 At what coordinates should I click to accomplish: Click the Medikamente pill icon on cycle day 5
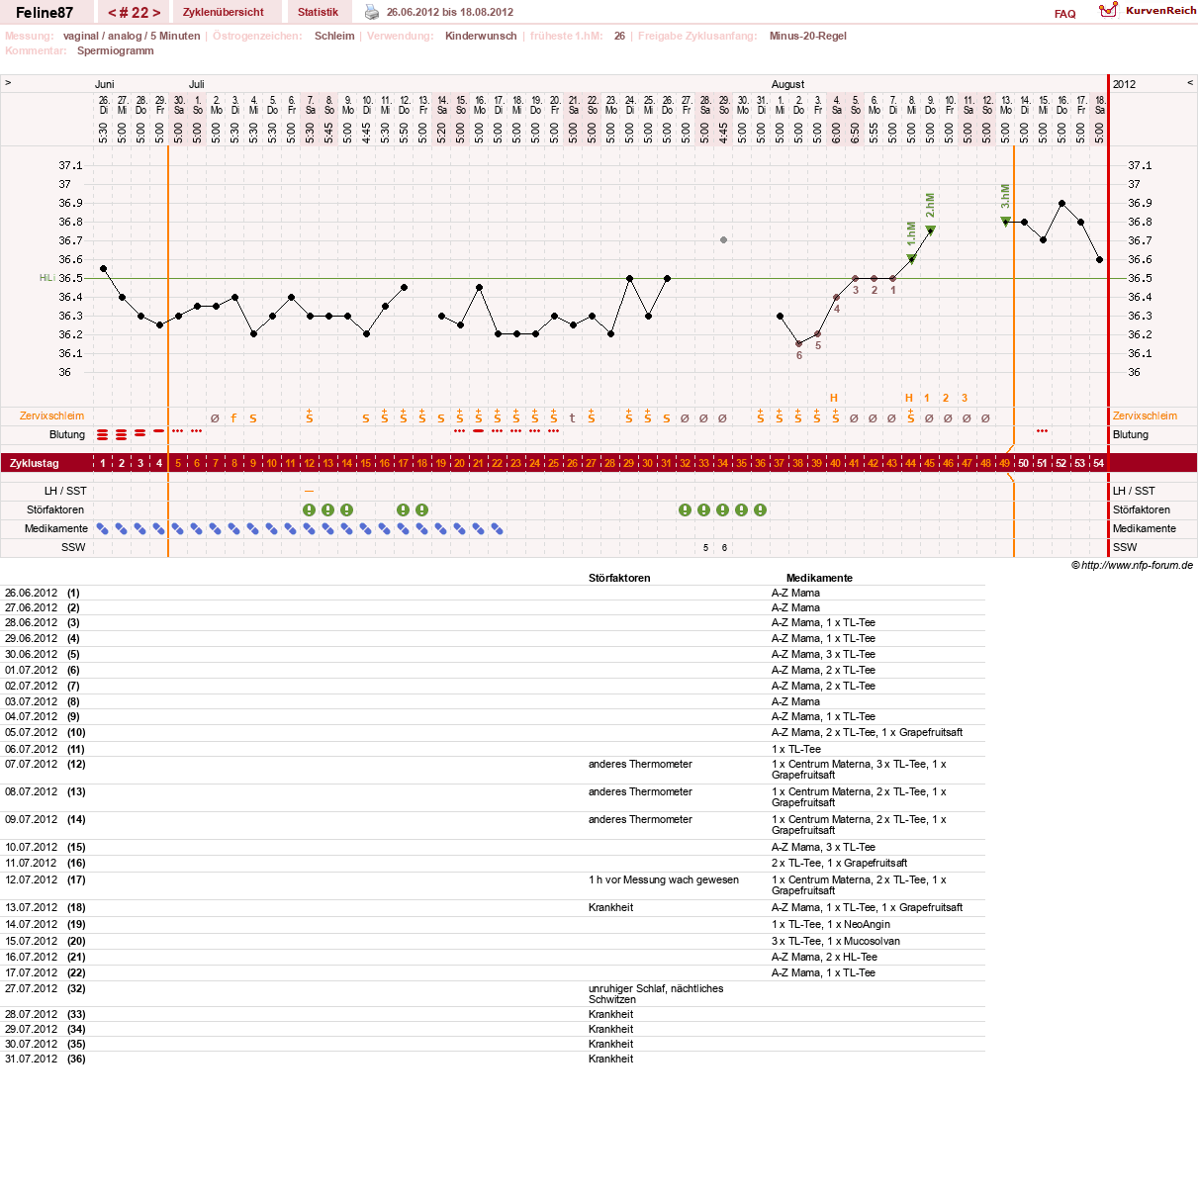[x=178, y=529]
